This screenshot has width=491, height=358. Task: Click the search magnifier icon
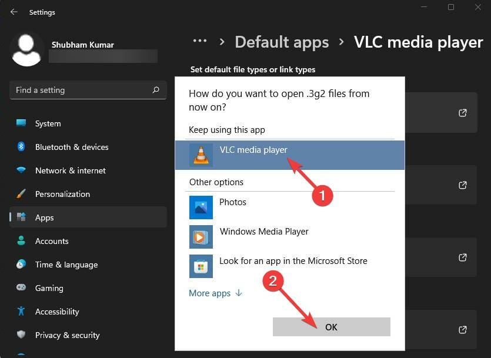coord(156,90)
